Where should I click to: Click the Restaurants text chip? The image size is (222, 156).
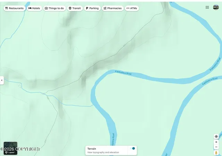pos(16,8)
